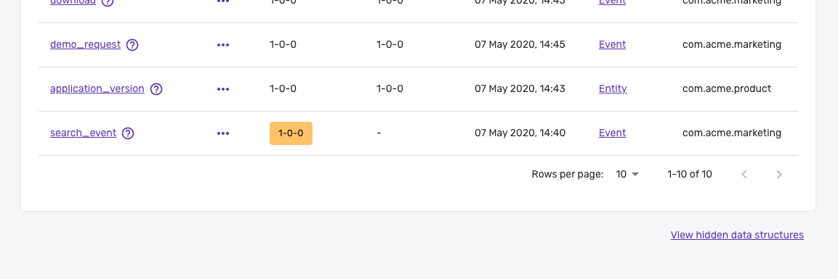Click the Event type link for demo_request

613,45
